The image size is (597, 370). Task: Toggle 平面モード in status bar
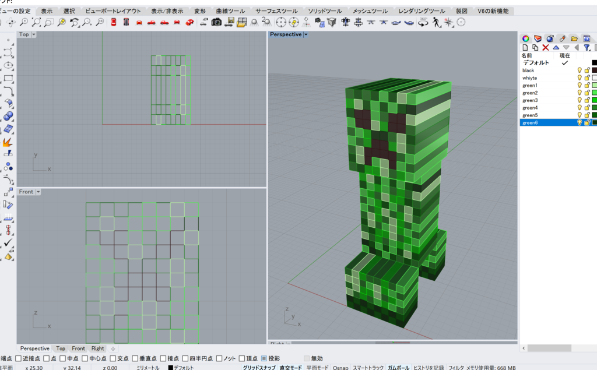[317, 368]
